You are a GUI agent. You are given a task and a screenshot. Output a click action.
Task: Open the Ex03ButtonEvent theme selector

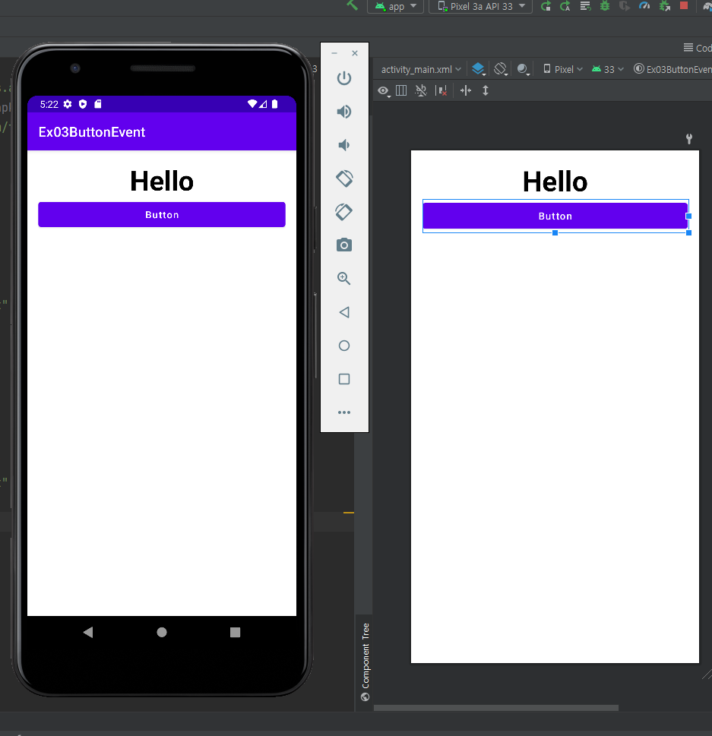[672, 69]
